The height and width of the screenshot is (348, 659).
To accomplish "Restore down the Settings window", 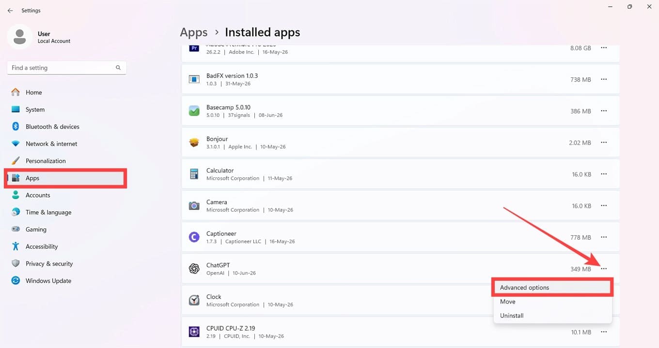I will coord(629,7).
